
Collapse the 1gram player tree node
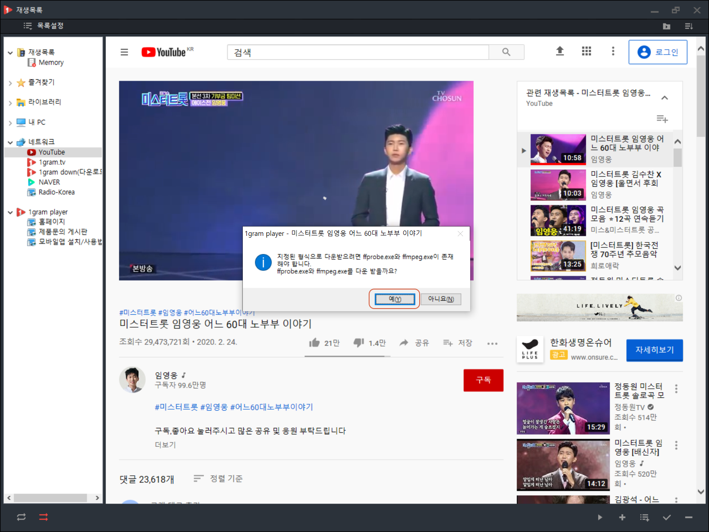coord(10,212)
